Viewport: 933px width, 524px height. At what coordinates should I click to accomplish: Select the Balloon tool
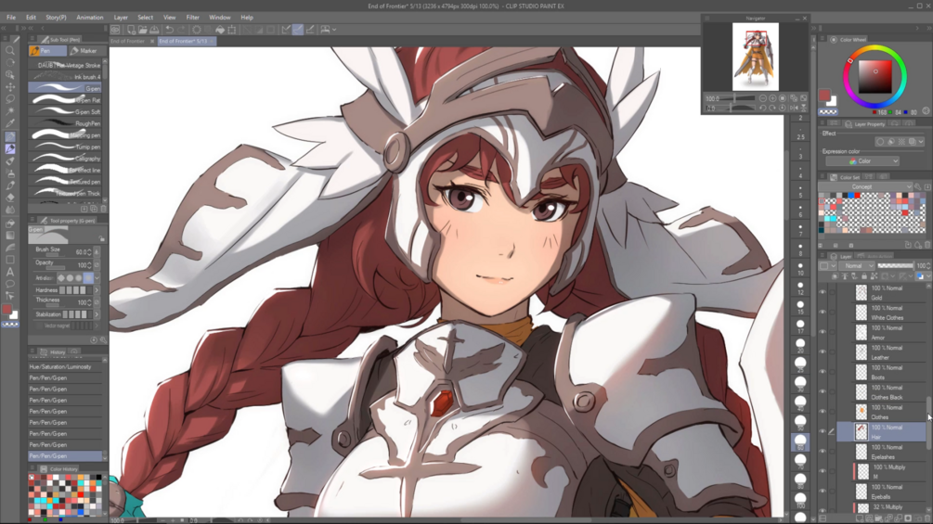(10, 284)
